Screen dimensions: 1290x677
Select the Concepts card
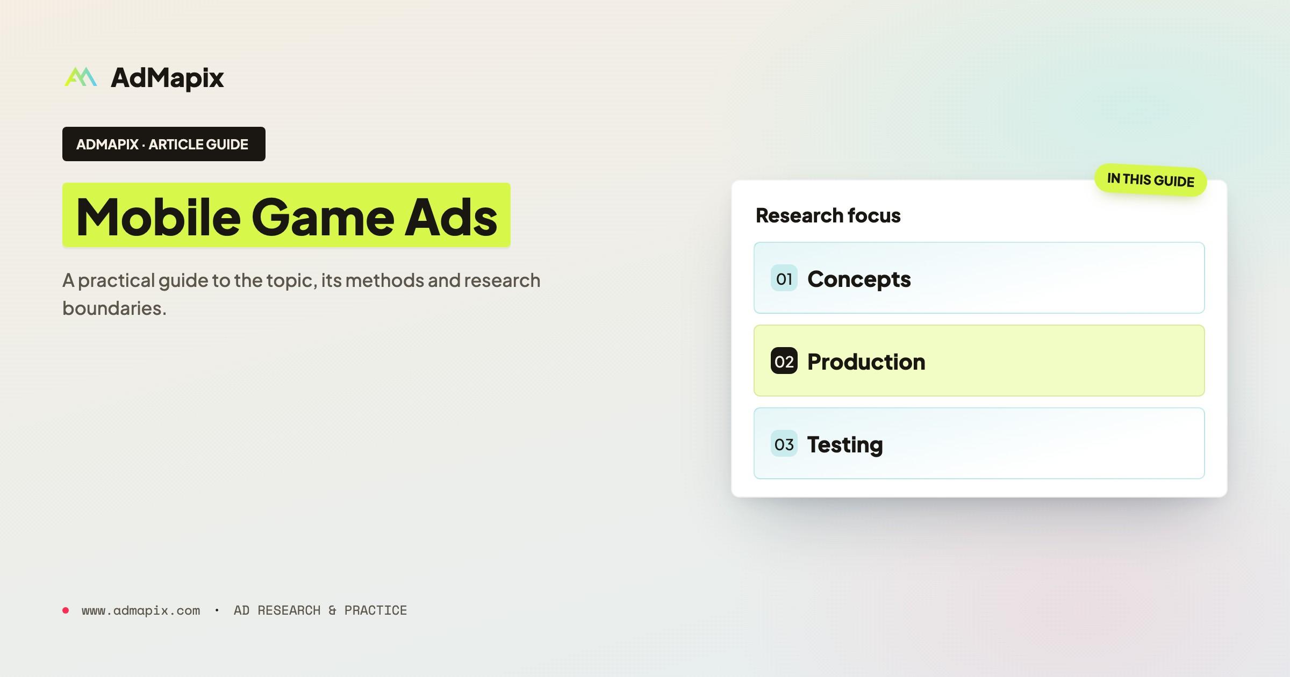click(979, 278)
